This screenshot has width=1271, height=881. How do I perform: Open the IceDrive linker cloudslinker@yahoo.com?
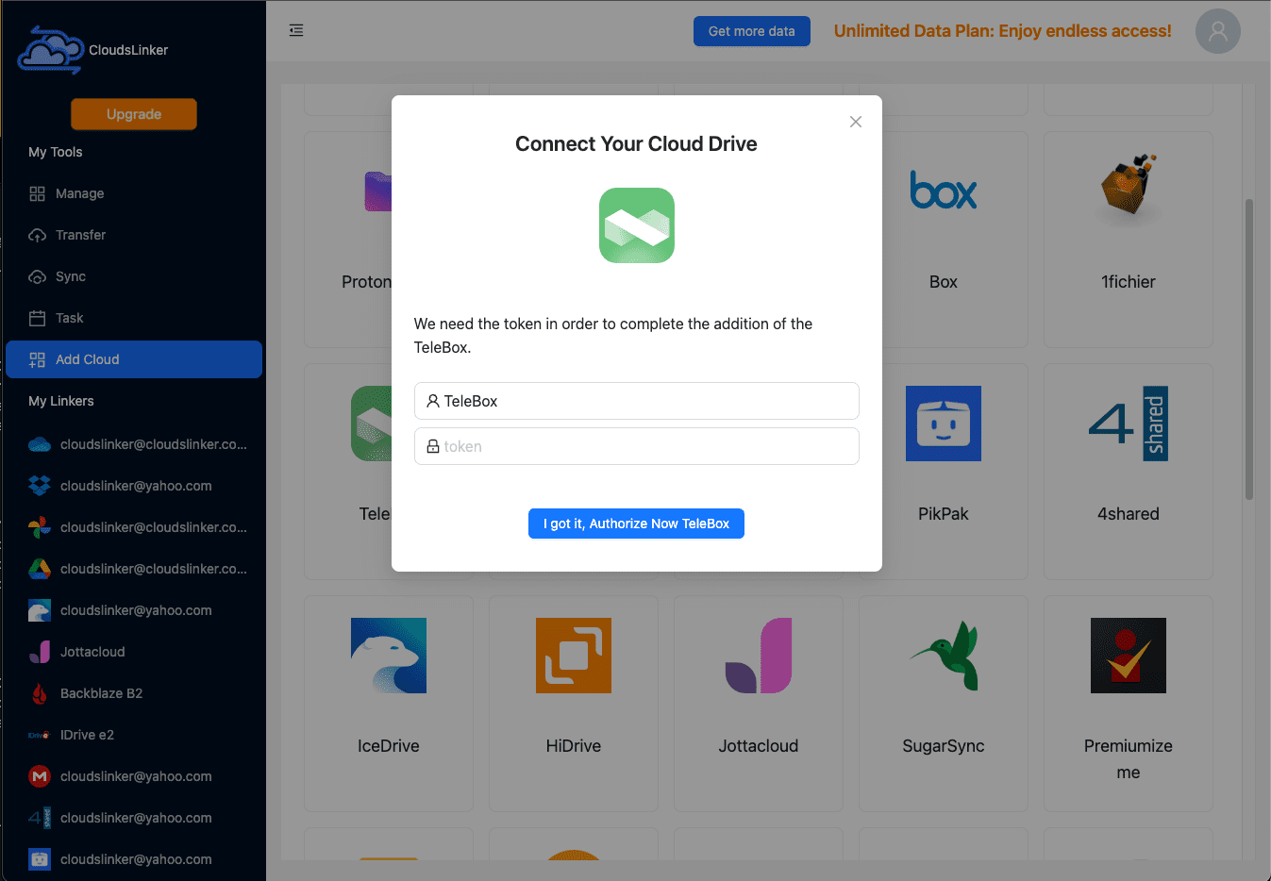(x=134, y=610)
